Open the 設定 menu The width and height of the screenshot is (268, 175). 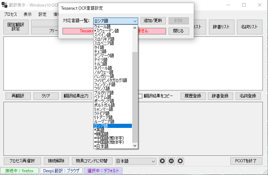tap(42, 14)
